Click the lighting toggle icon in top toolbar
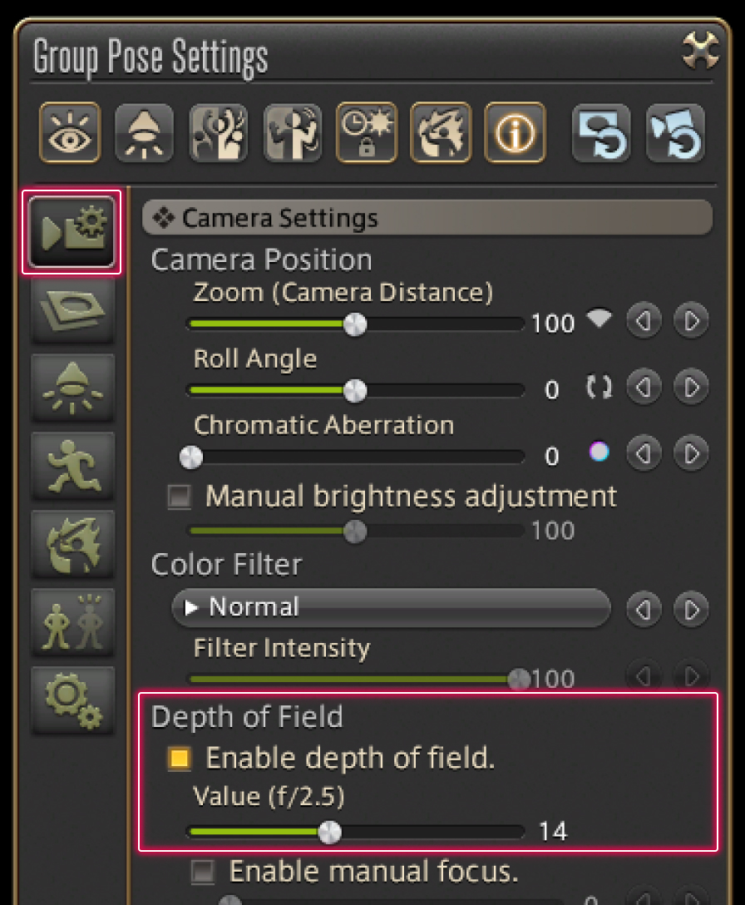 (x=143, y=132)
